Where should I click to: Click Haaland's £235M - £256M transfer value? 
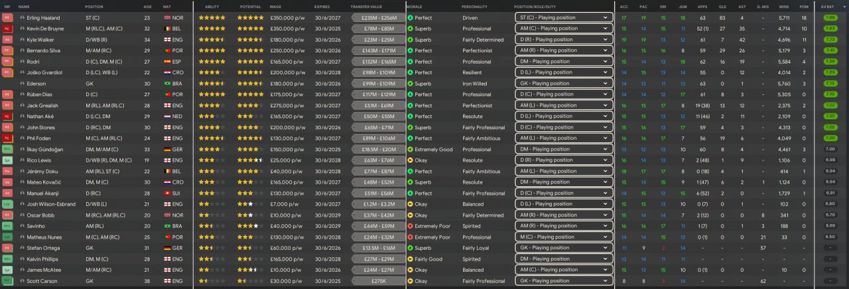pyautogui.click(x=378, y=18)
